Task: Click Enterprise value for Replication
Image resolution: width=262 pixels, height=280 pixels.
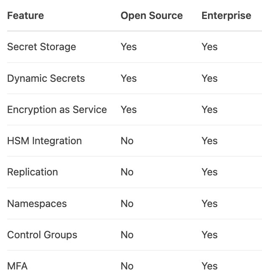Action: coord(209,172)
